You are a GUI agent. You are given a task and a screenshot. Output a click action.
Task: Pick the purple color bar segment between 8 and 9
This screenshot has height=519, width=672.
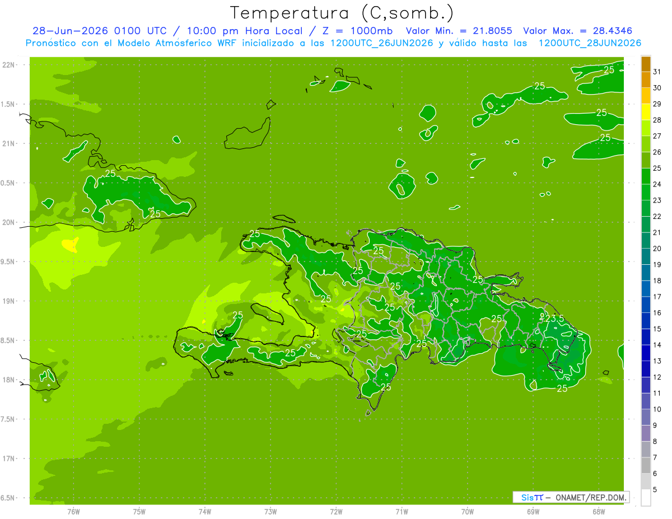(646, 433)
